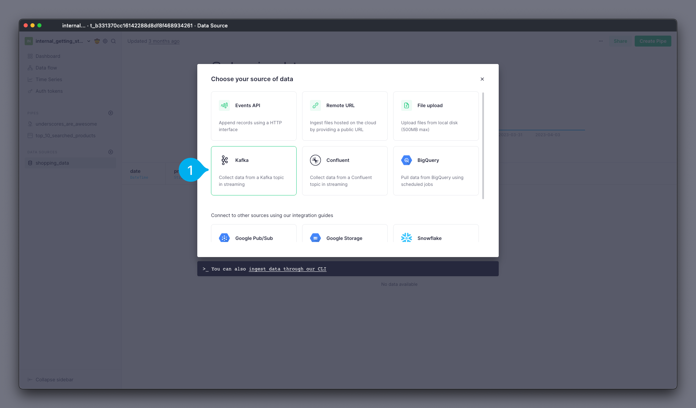Click the Google Pub/Sub hexagon icon
The height and width of the screenshot is (408, 696).
click(x=224, y=238)
